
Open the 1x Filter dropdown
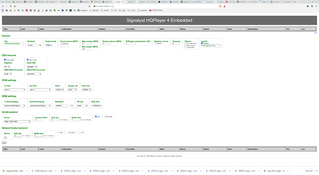15,90
